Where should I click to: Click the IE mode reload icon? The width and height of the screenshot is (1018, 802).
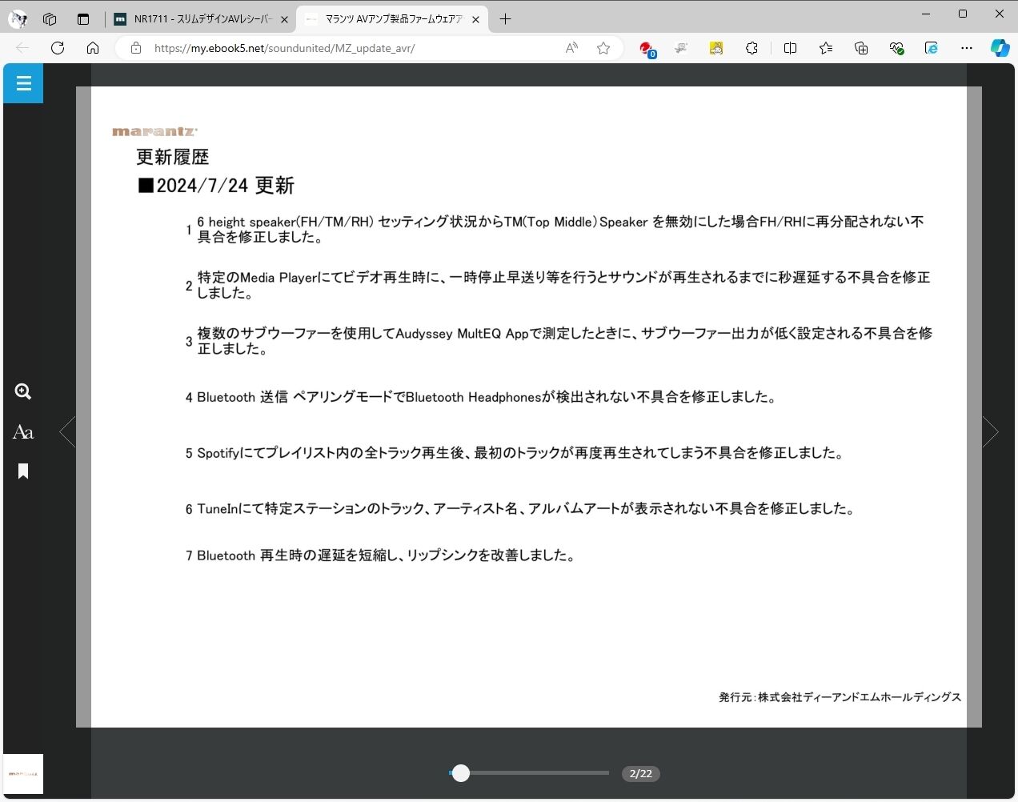coord(932,48)
